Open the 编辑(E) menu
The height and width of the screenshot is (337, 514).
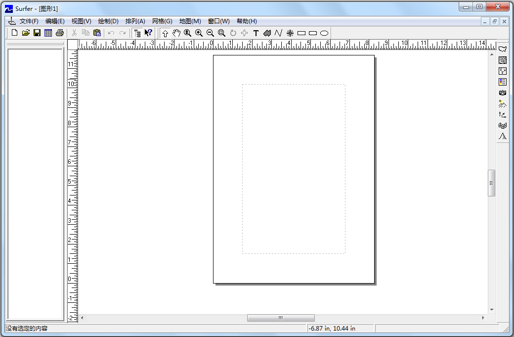[x=55, y=21]
